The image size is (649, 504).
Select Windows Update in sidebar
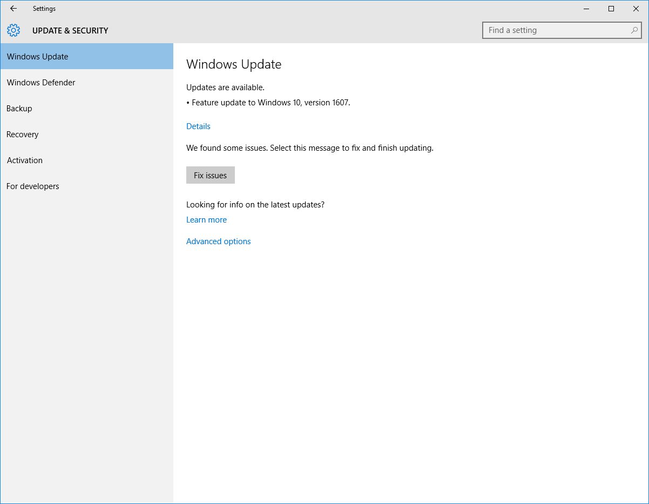click(86, 56)
